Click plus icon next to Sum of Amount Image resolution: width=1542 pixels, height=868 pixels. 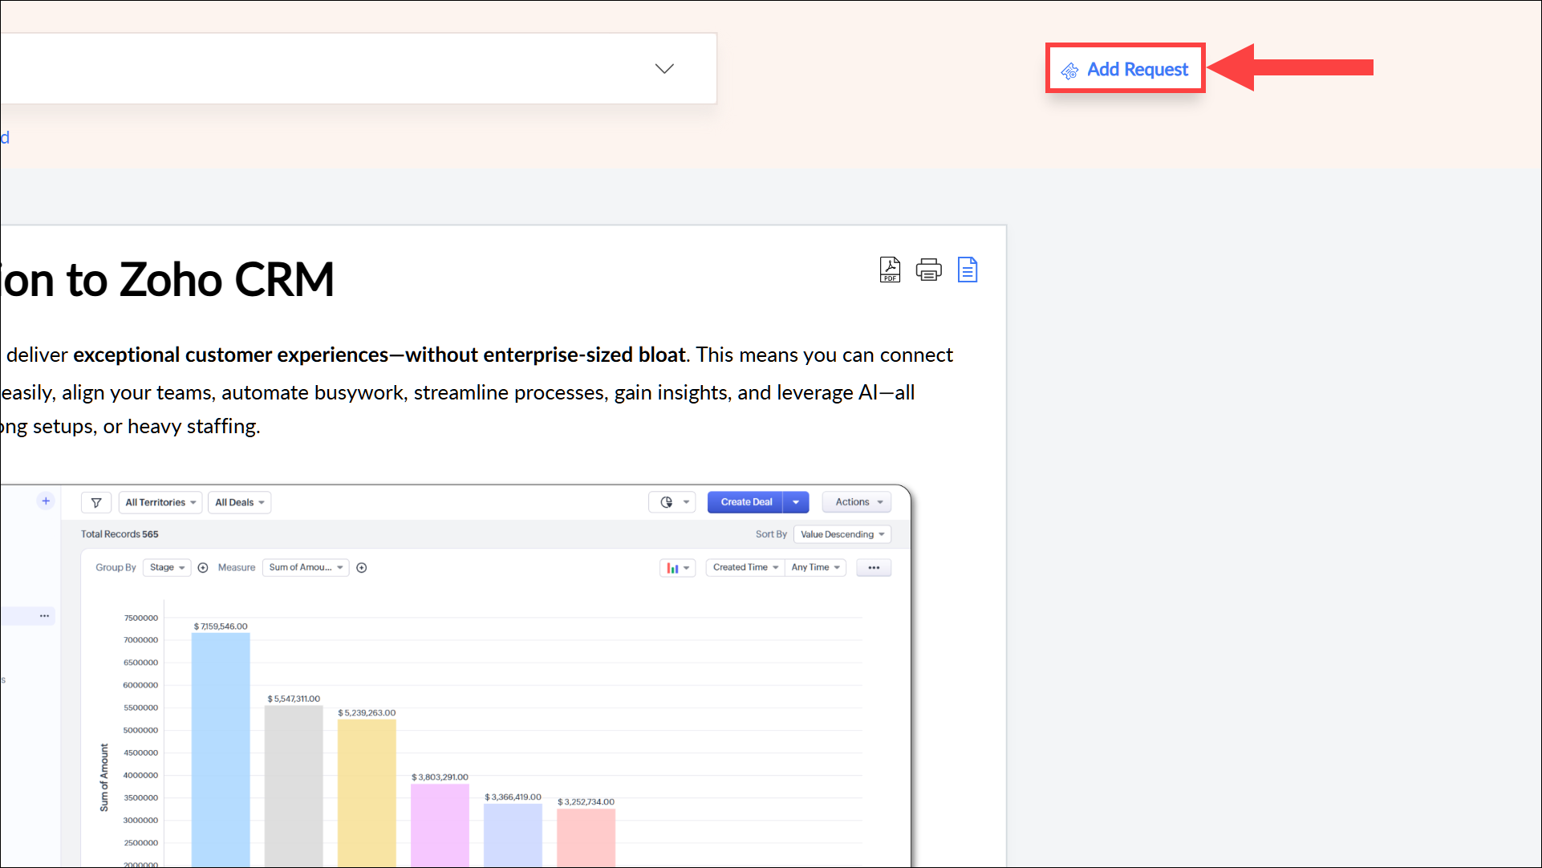(x=362, y=568)
